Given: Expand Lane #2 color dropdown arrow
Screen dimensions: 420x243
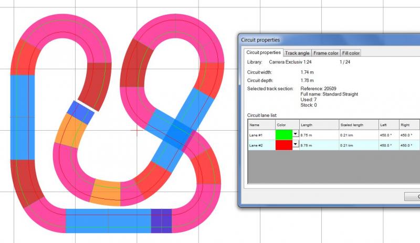Looking at the screenshot, I should 295,145.
